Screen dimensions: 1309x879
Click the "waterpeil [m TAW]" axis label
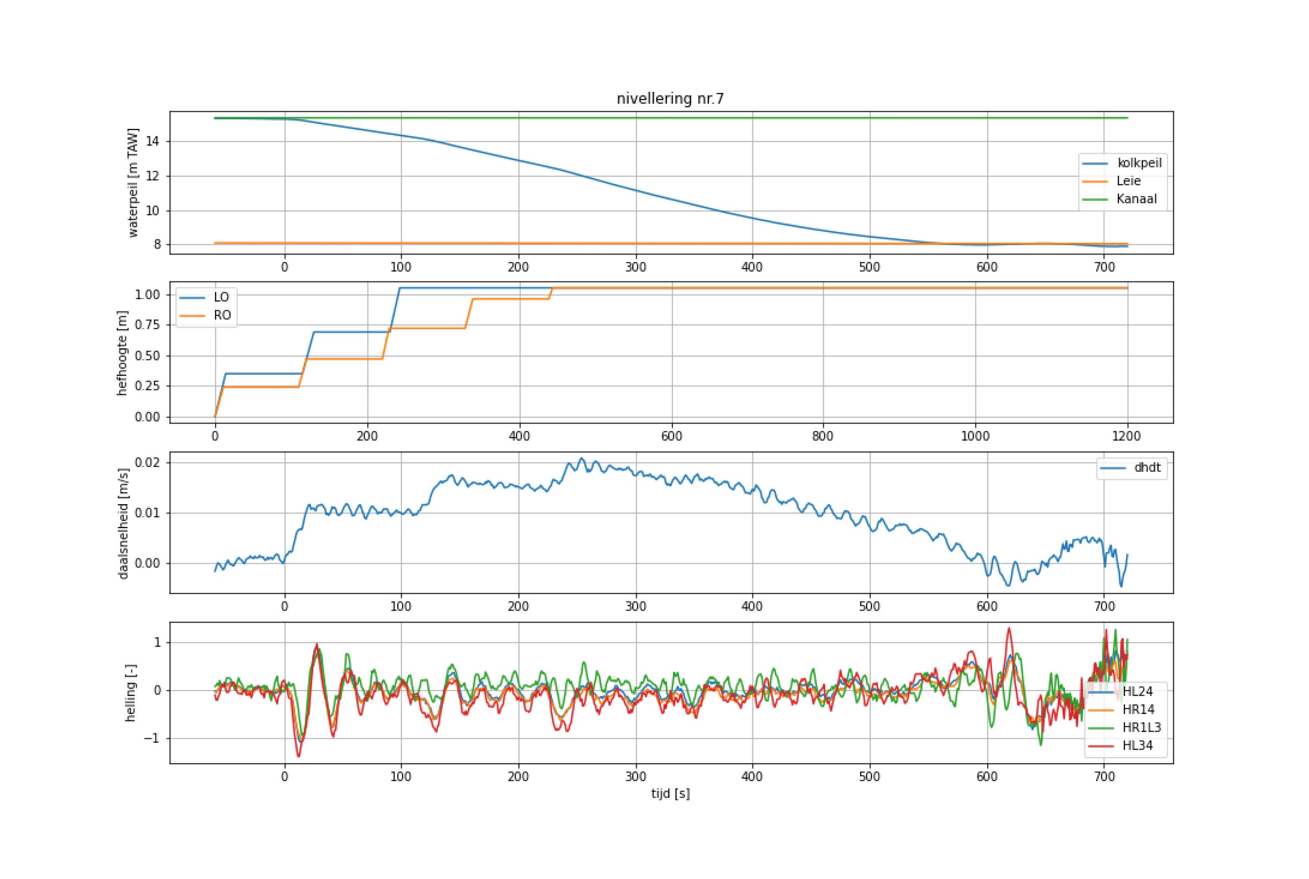click(133, 183)
